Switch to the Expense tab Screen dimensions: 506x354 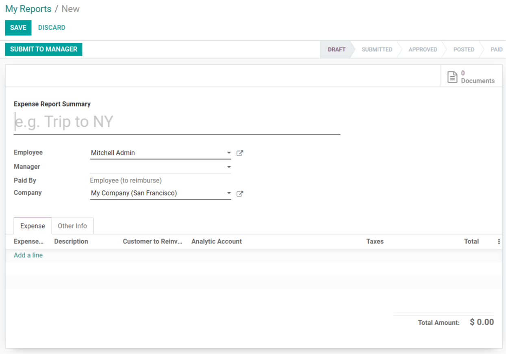(33, 226)
